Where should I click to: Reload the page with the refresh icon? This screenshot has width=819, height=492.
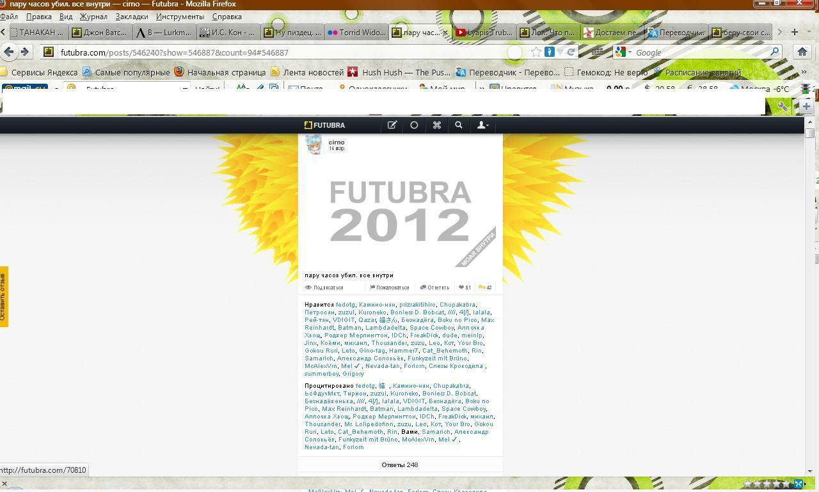(571, 52)
